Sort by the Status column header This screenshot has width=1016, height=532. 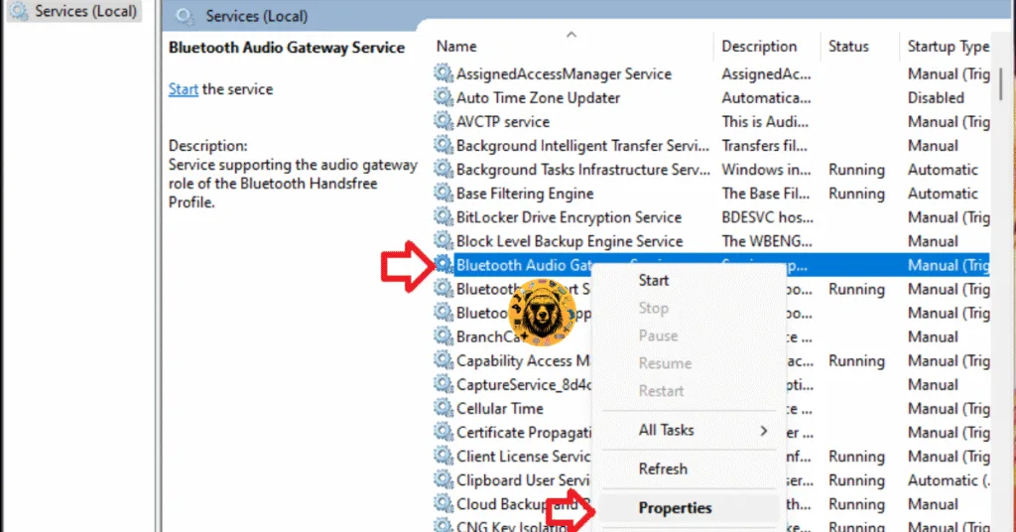[x=848, y=47]
